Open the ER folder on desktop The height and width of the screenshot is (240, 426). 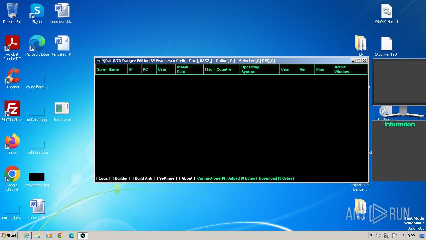pyautogui.click(x=361, y=46)
